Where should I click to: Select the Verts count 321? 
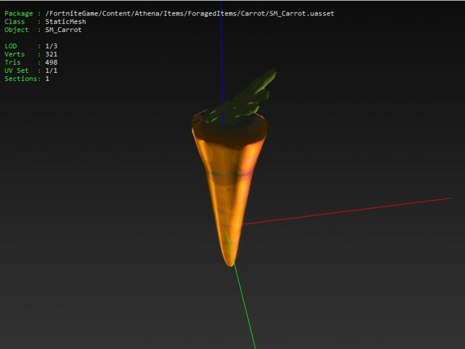click(x=51, y=54)
